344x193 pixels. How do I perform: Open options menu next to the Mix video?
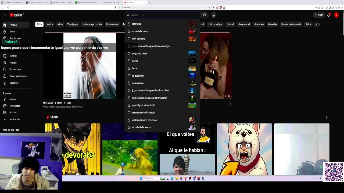coord(231,103)
